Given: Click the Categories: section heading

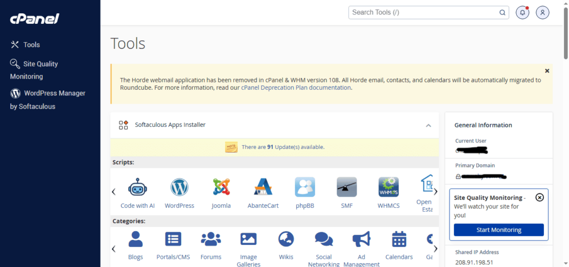Looking at the screenshot, I should click(129, 220).
